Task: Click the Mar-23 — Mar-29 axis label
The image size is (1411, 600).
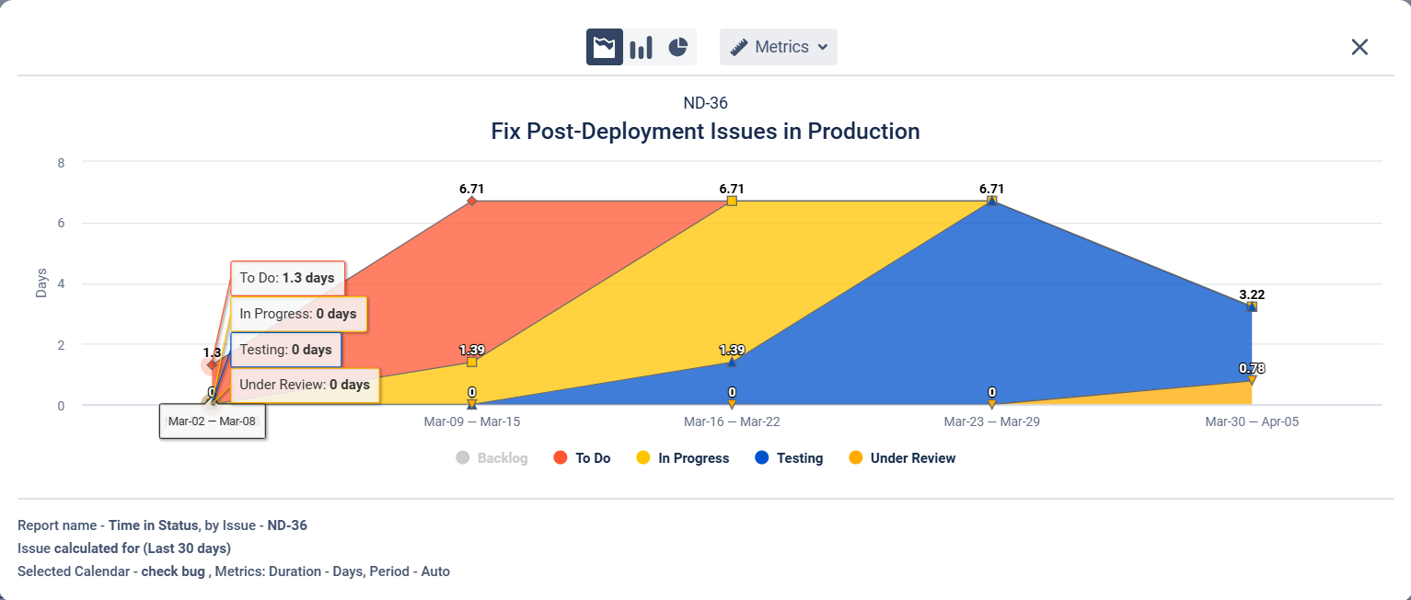Action: 991,421
